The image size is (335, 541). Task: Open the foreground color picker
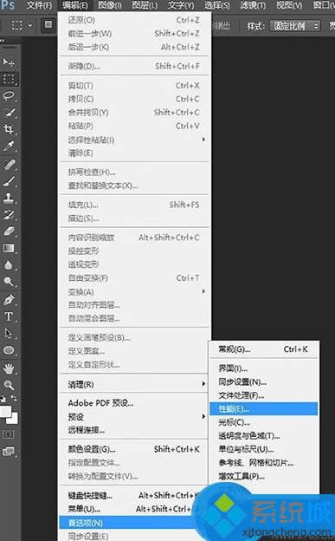tap(5, 411)
